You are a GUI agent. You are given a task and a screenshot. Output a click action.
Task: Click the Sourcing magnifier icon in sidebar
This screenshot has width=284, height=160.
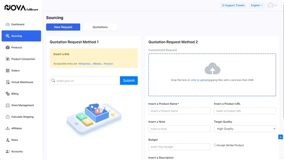point(7,36)
